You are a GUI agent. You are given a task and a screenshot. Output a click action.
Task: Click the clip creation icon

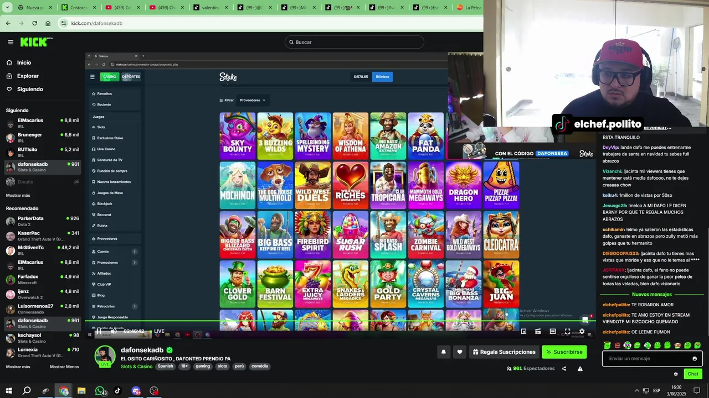(538, 332)
